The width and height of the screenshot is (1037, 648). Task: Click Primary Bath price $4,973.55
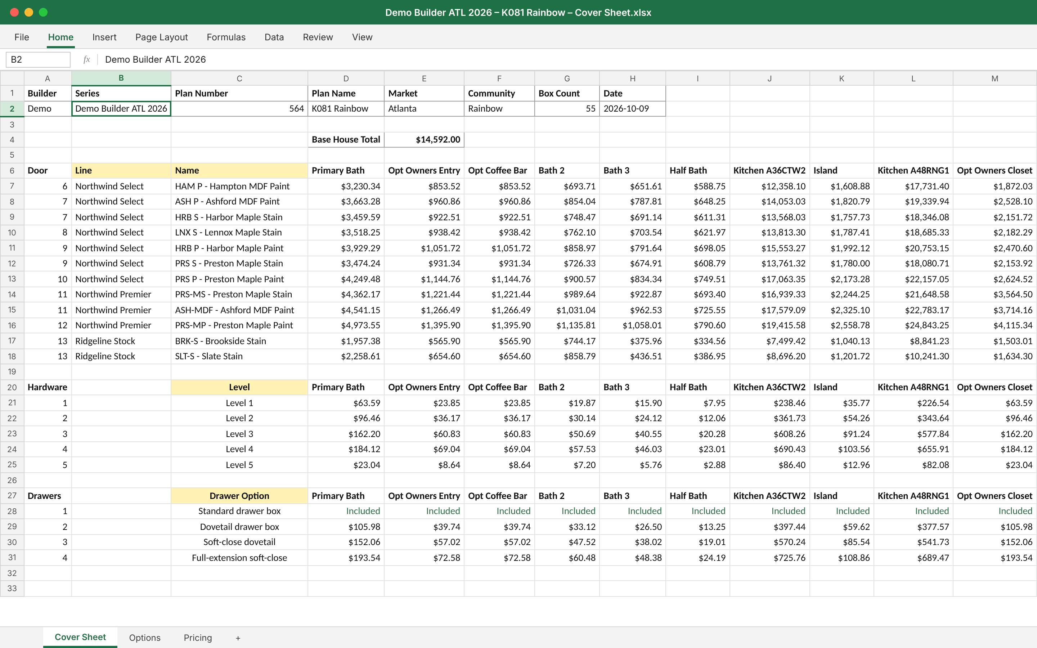[x=346, y=326]
